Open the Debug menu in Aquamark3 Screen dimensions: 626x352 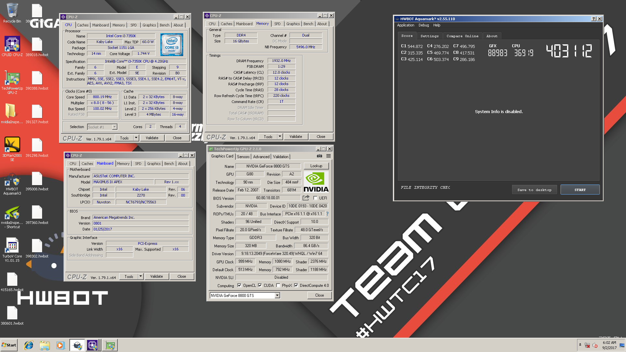pyautogui.click(x=424, y=25)
